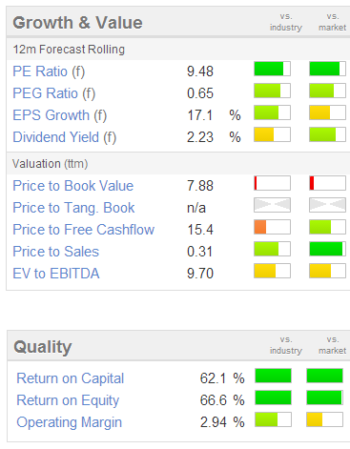Image resolution: width=350 pixels, height=449 pixels.
Task: Open the EV to EBITDA link
Action: pyautogui.click(x=56, y=274)
